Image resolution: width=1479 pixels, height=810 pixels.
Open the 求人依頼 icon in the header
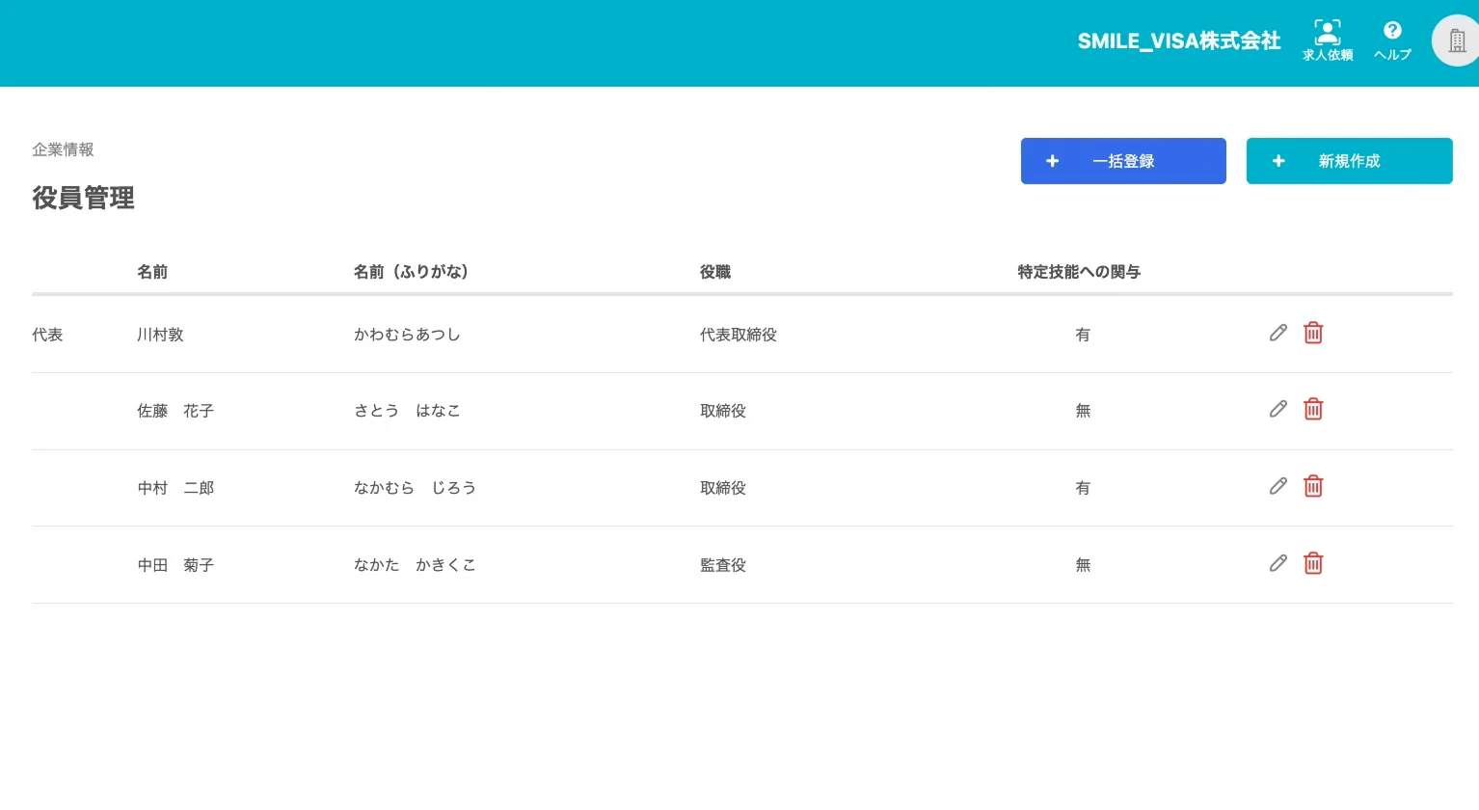coord(1327,39)
